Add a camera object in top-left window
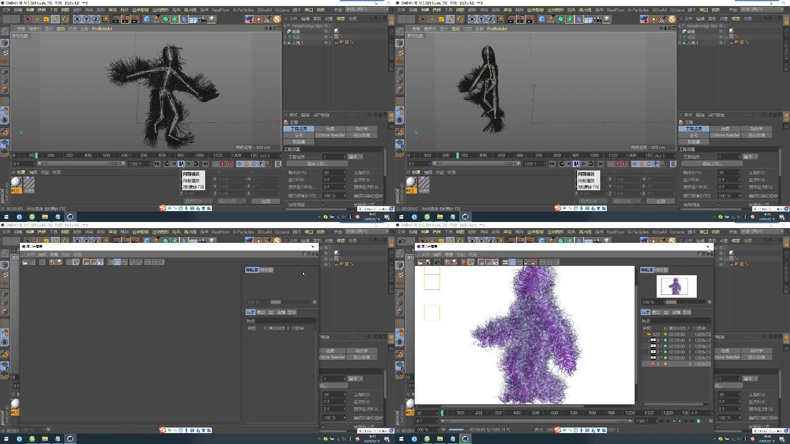This screenshot has width=790, height=444. click(202, 19)
